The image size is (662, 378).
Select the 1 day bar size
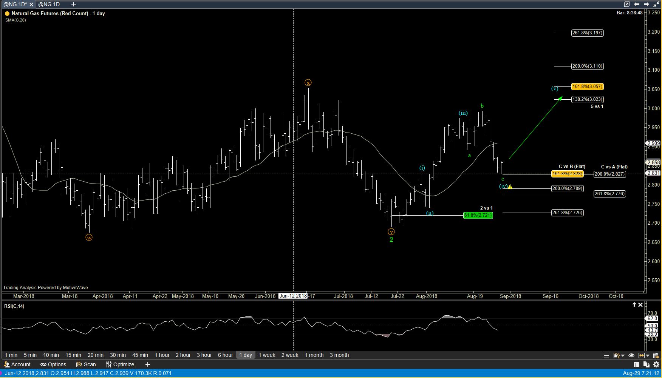(246, 355)
